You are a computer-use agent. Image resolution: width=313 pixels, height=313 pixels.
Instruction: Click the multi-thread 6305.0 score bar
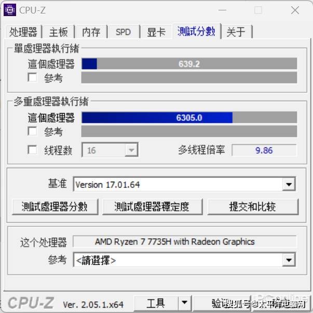click(x=189, y=118)
